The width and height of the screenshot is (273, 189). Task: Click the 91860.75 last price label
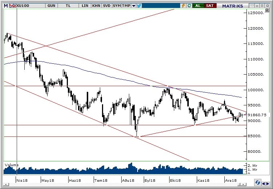[x=257, y=115]
